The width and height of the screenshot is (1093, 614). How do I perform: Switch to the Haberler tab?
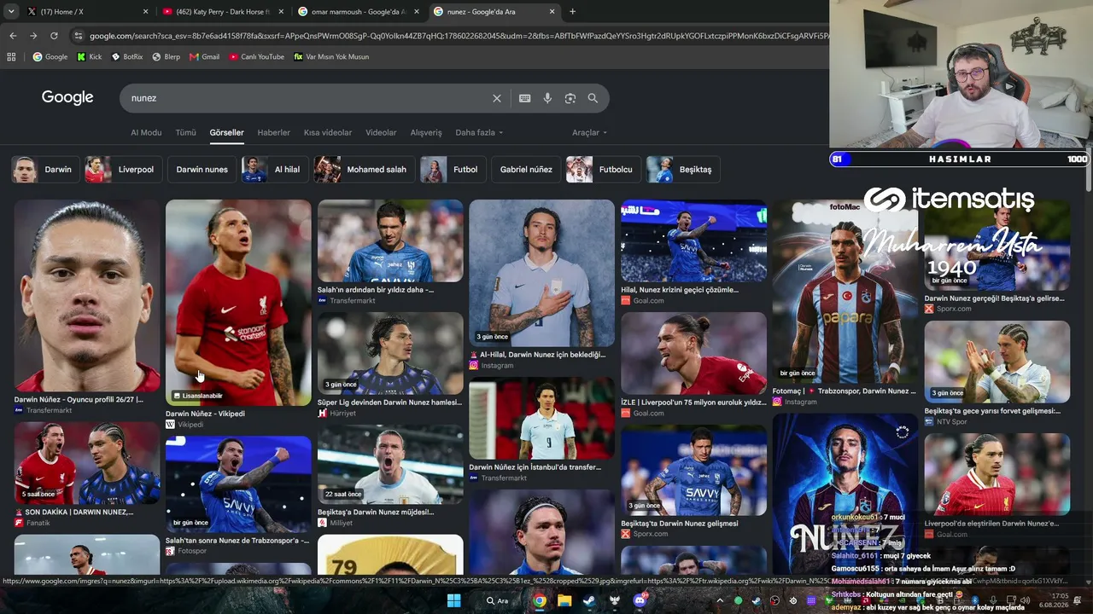tap(274, 133)
